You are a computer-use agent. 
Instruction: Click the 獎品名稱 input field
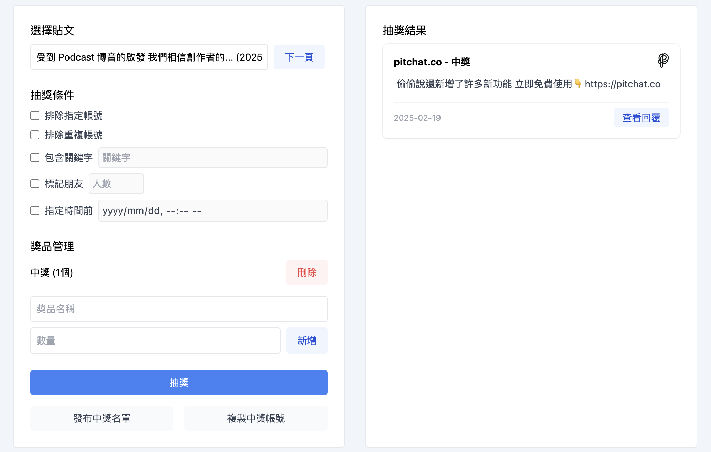179,309
